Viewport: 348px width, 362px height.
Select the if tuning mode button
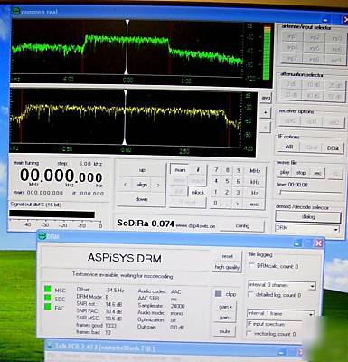tap(198, 170)
